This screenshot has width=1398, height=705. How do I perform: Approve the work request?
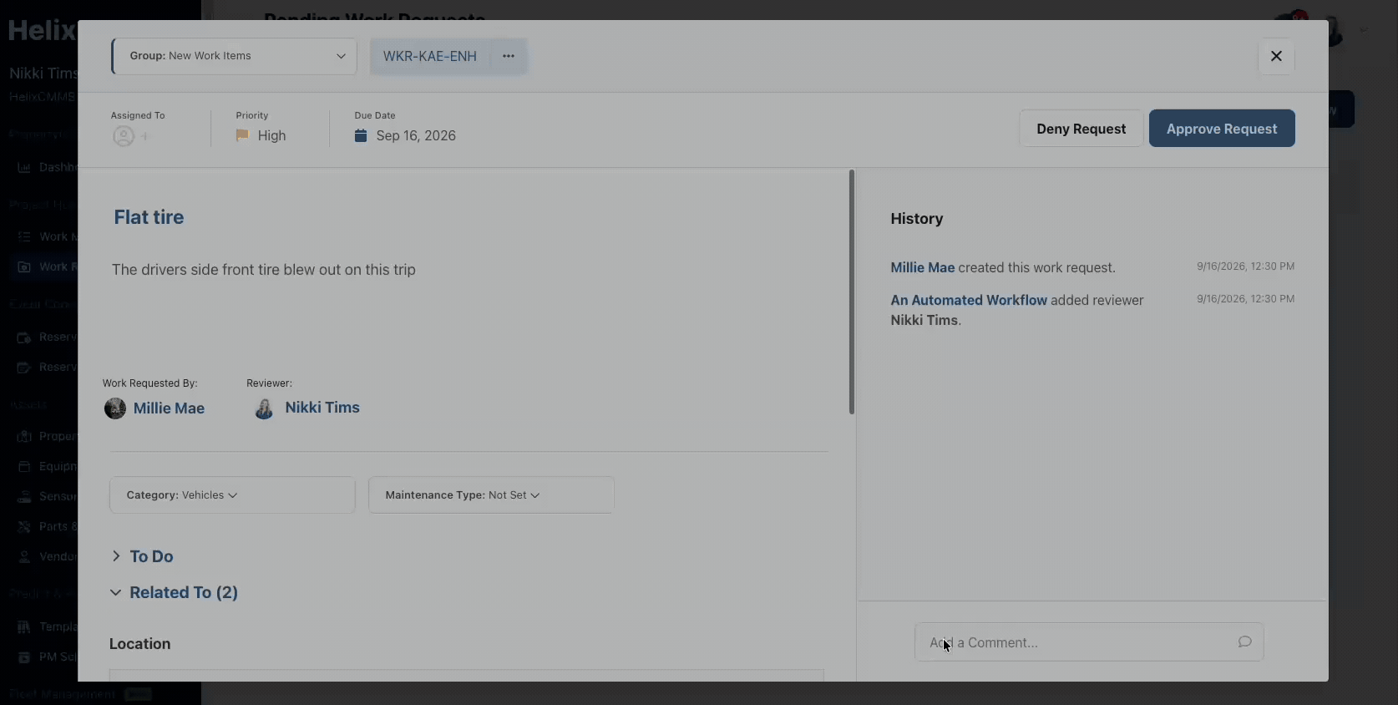(x=1222, y=129)
